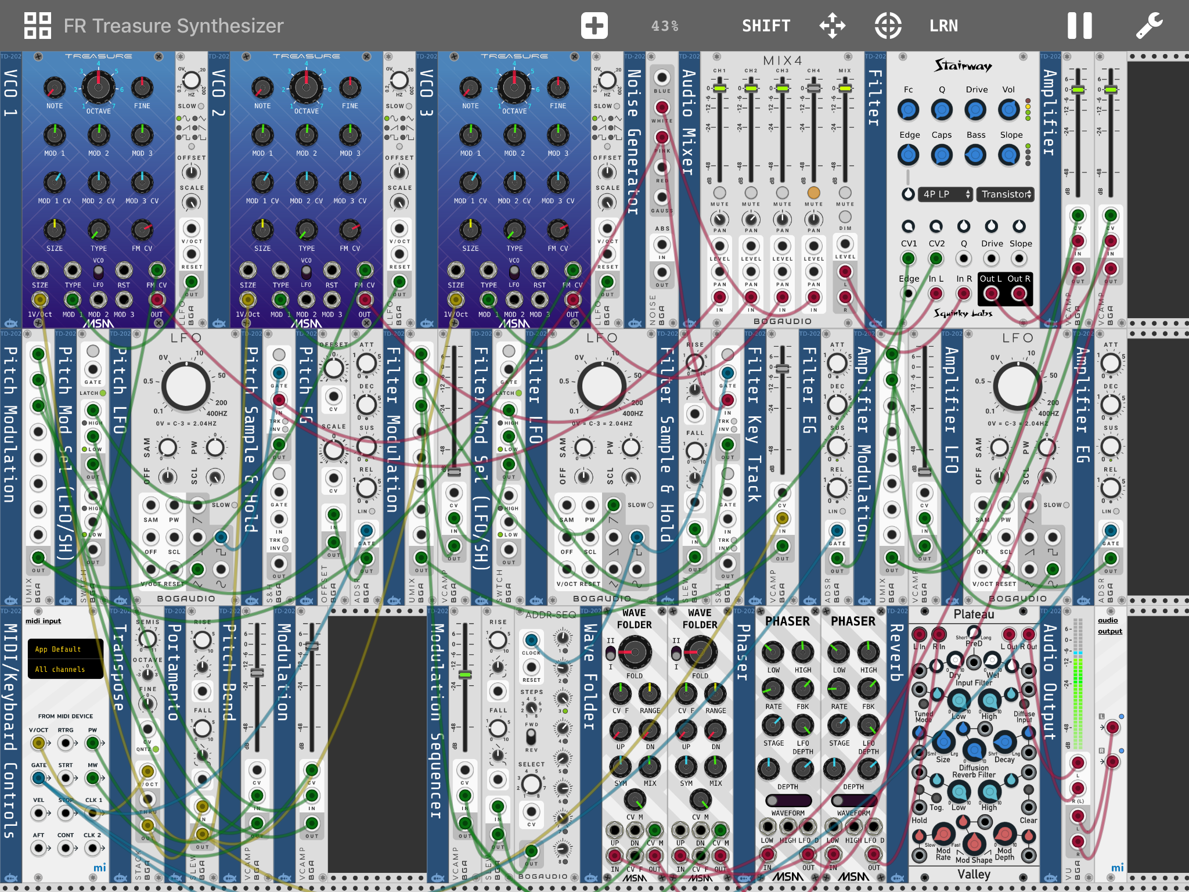Click the Fc knob on Stairway filter
The image size is (1189, 892).
908,109
